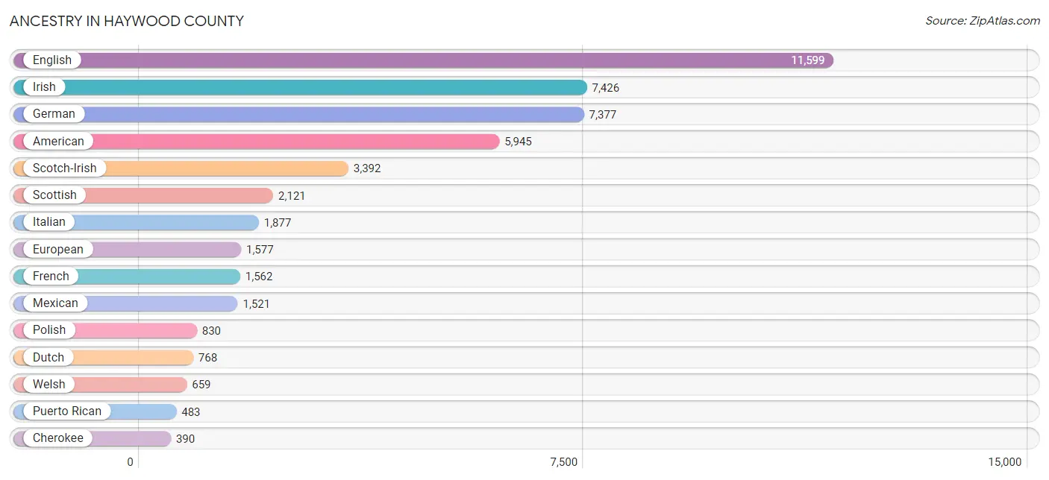Select the Puerto Rican label

(67, 411)
